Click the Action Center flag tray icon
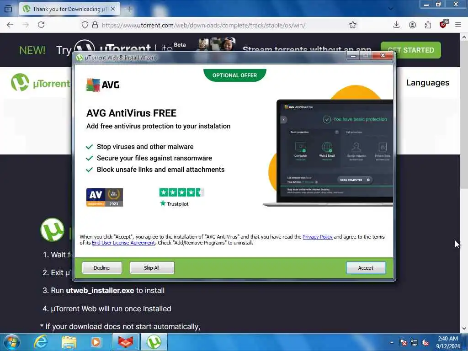468x351 pixels. (403, 342)
